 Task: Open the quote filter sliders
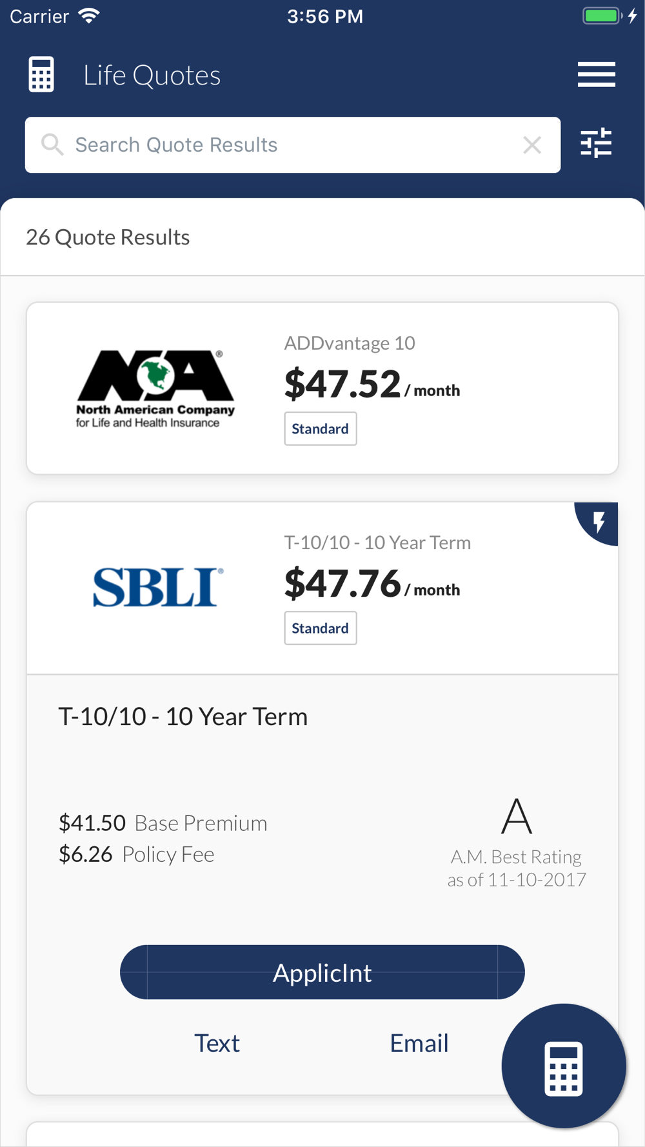[596, 143]
